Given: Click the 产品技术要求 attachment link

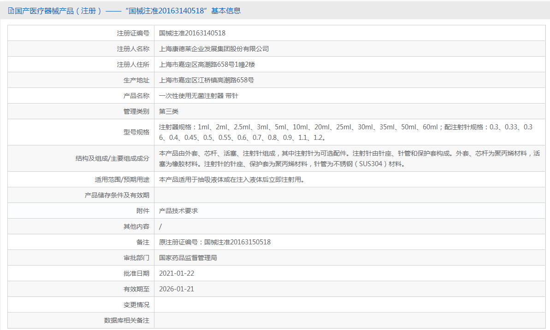Looking at the screenshot, I should [x=178, y=211].
